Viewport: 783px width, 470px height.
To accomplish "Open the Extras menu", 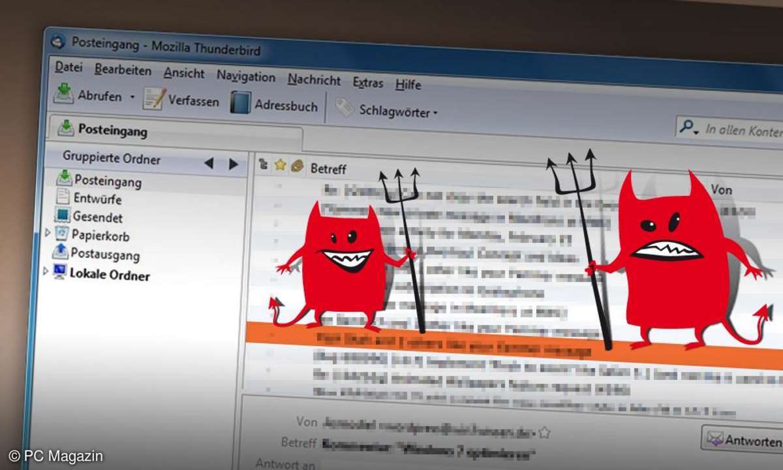I will [368, 83].
